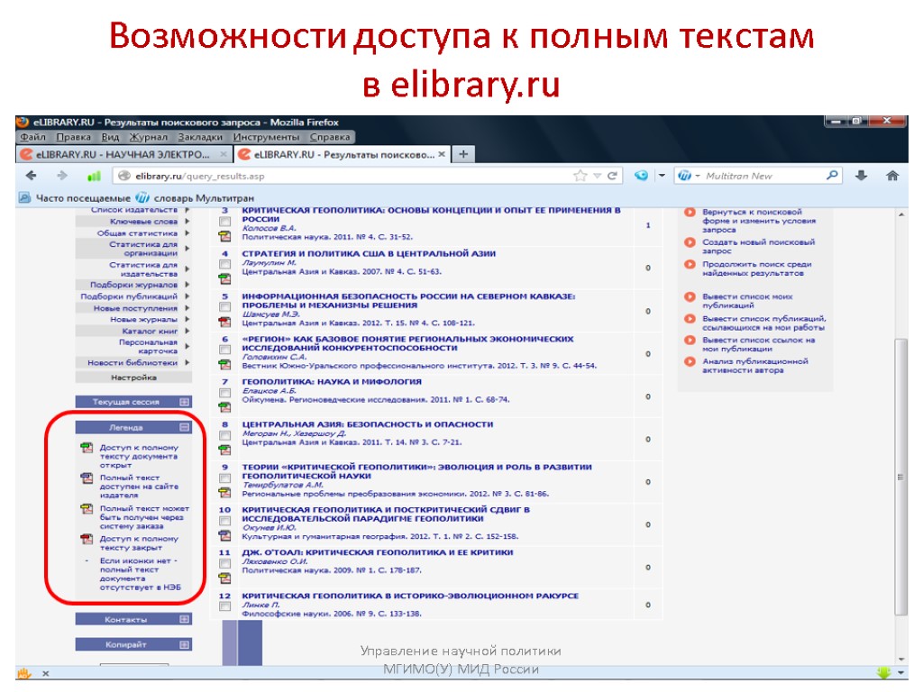This screenshot has width=923, height=692.
Task: Open the Инструменты menu
Action: pos(266,137)
